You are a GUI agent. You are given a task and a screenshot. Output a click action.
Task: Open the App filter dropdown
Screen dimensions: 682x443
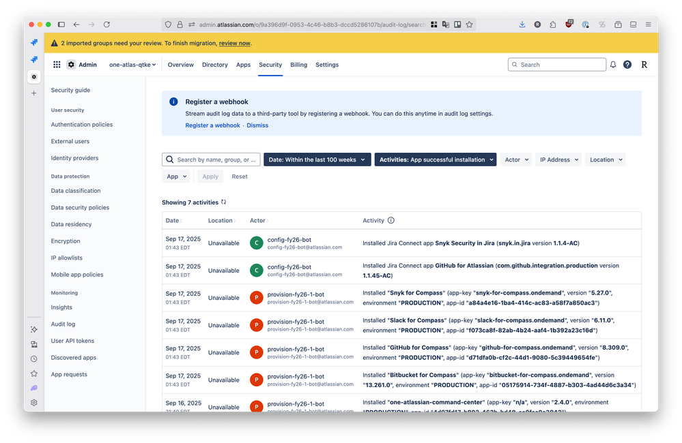coord(176,177)
